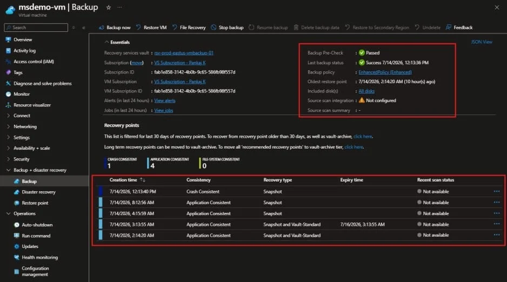Expand the Availability + scale section
The height and width of the screenshot is (282, 507).
click(9, 148)
